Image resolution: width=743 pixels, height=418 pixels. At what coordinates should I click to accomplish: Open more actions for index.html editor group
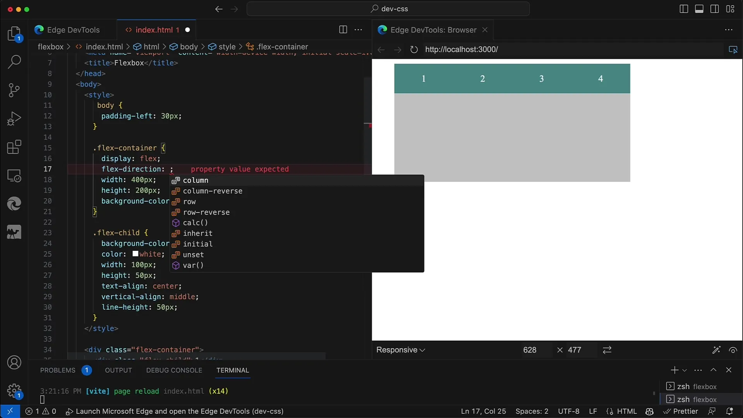[358, 30]
